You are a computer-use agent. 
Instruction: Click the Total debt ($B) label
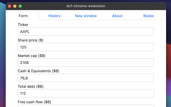coord(30,86)
